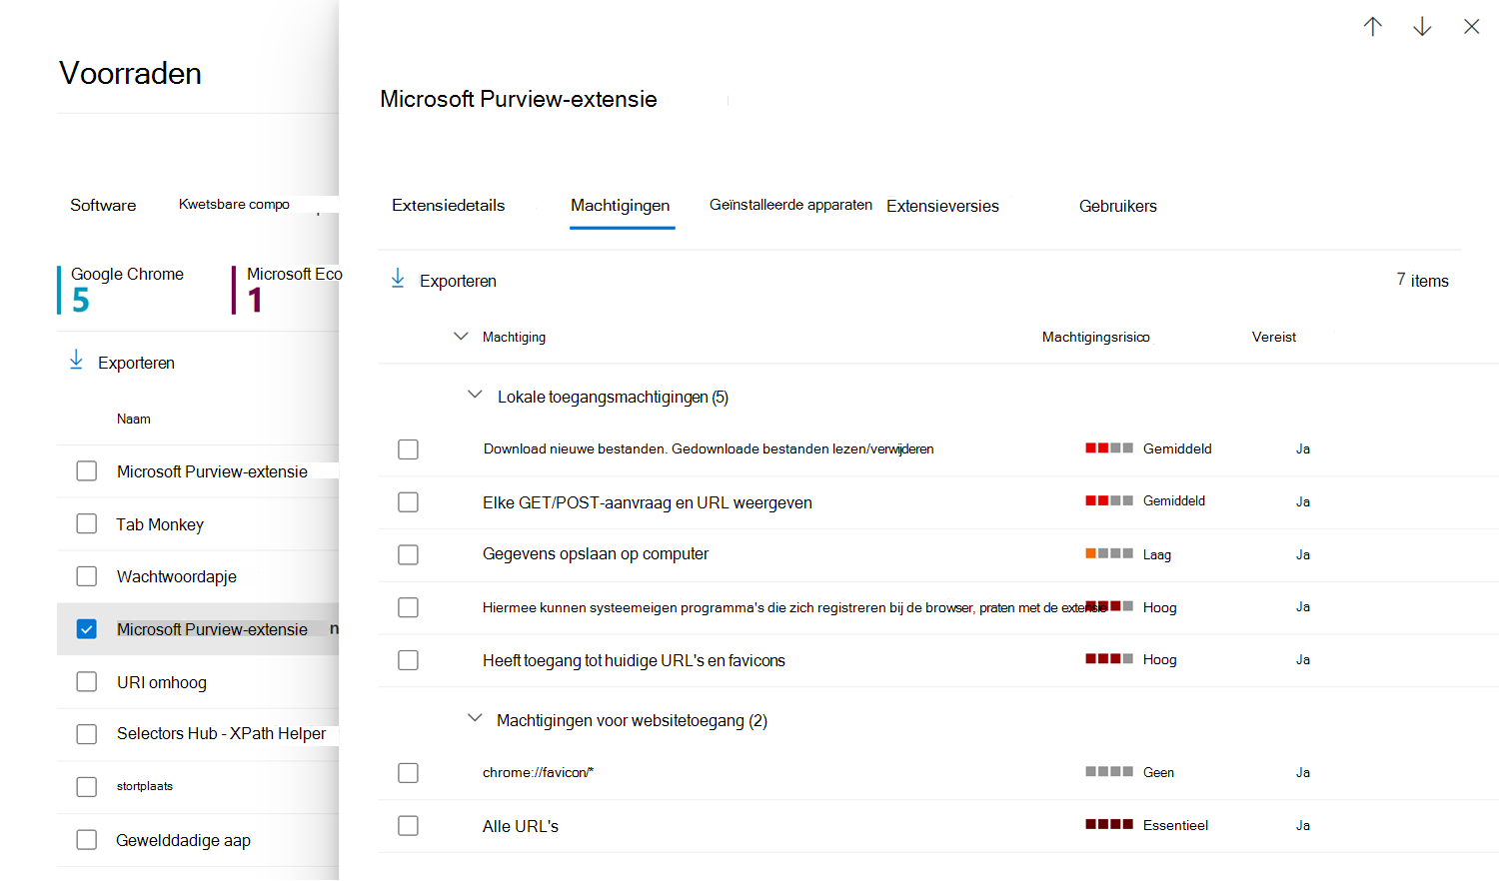The image size is (1499, 881).
Task: Close the Microsoft Purview-extensie details panel
Action: tap(1471, 27)
